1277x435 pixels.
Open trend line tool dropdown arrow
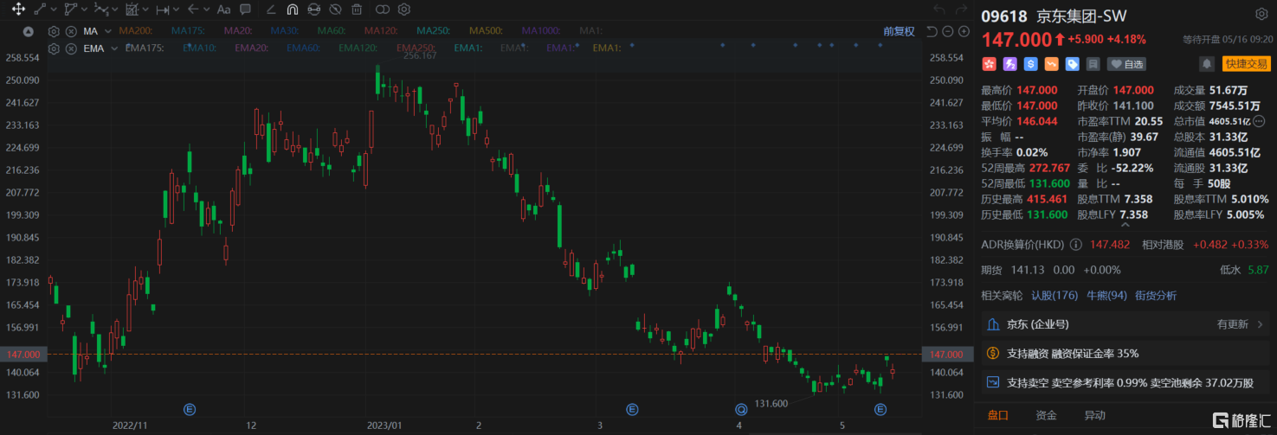(x=54, y=10)
